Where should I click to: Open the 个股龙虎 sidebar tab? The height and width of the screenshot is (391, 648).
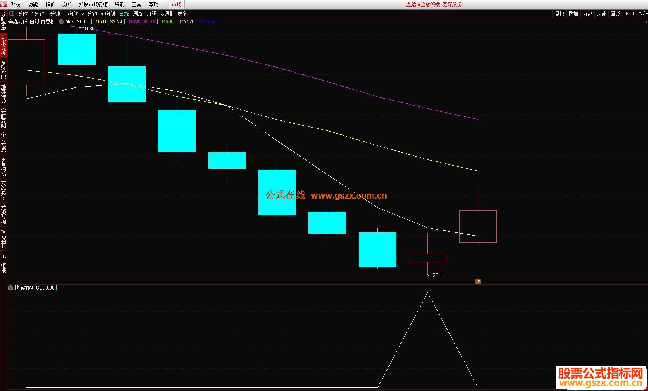pos(4,142)
